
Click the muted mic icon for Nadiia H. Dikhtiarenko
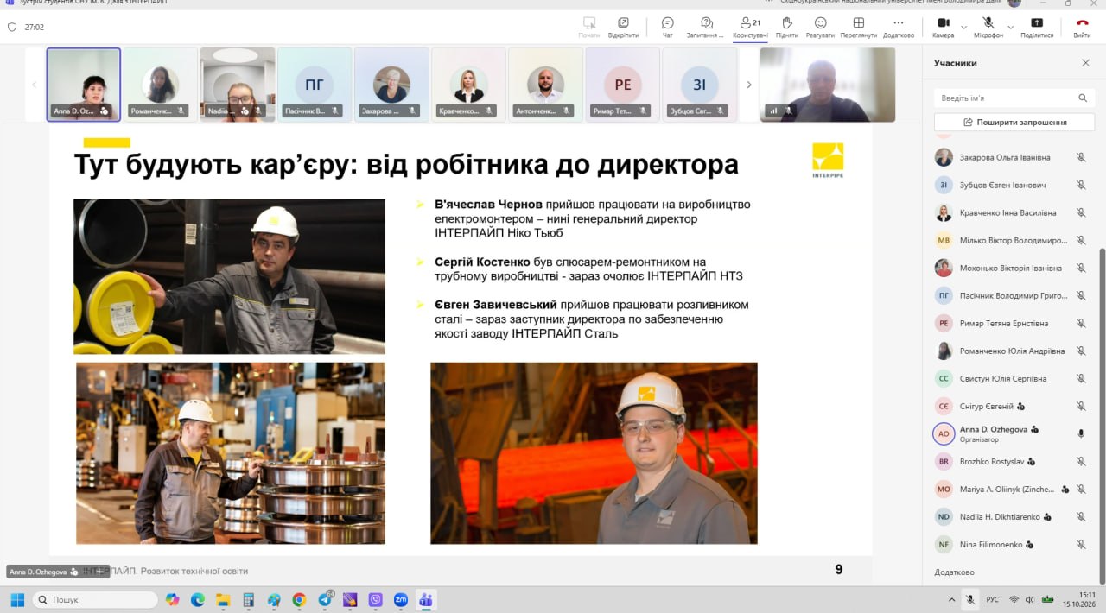1081,516
